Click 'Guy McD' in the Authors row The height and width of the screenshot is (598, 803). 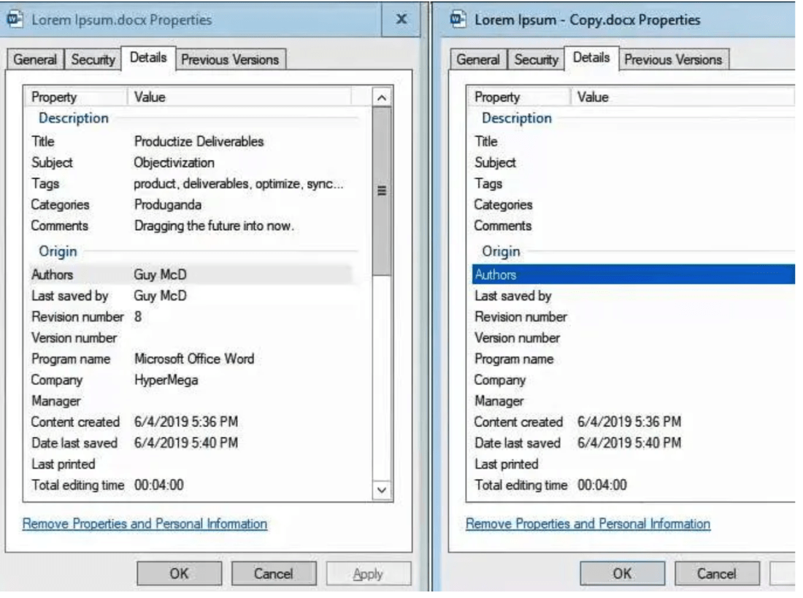pyautogui.click(x=161, y=275)
